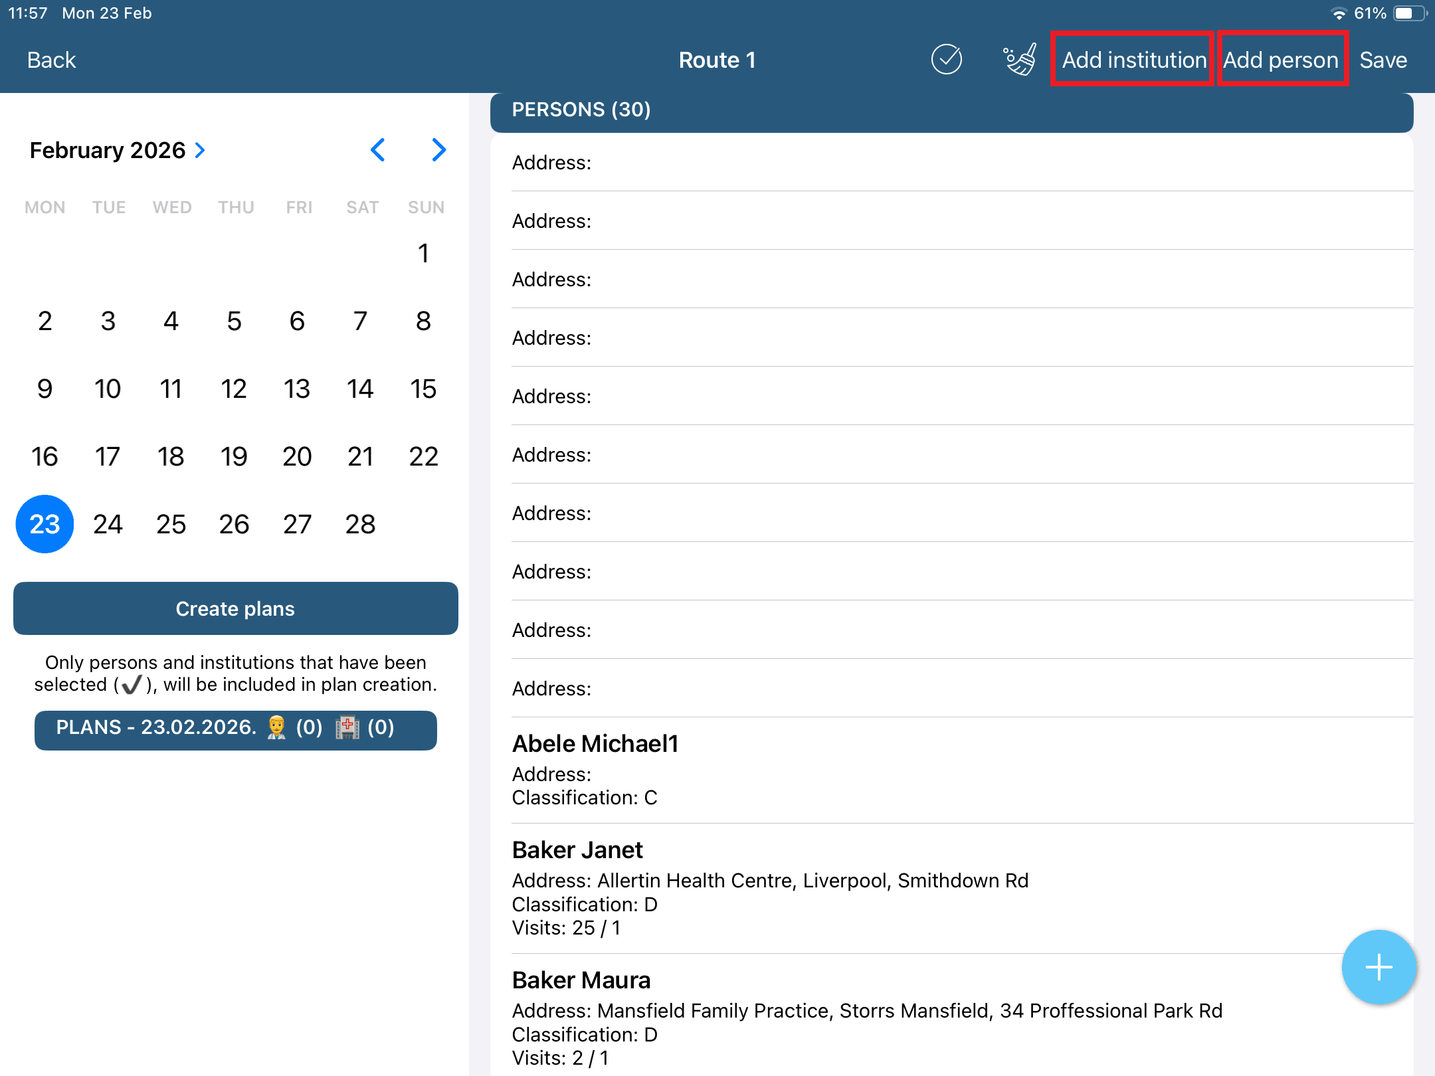The width and height of the screenshot is (1435, 1076).
Task: Tap the clear broom icon
Action: [1019, 60]
